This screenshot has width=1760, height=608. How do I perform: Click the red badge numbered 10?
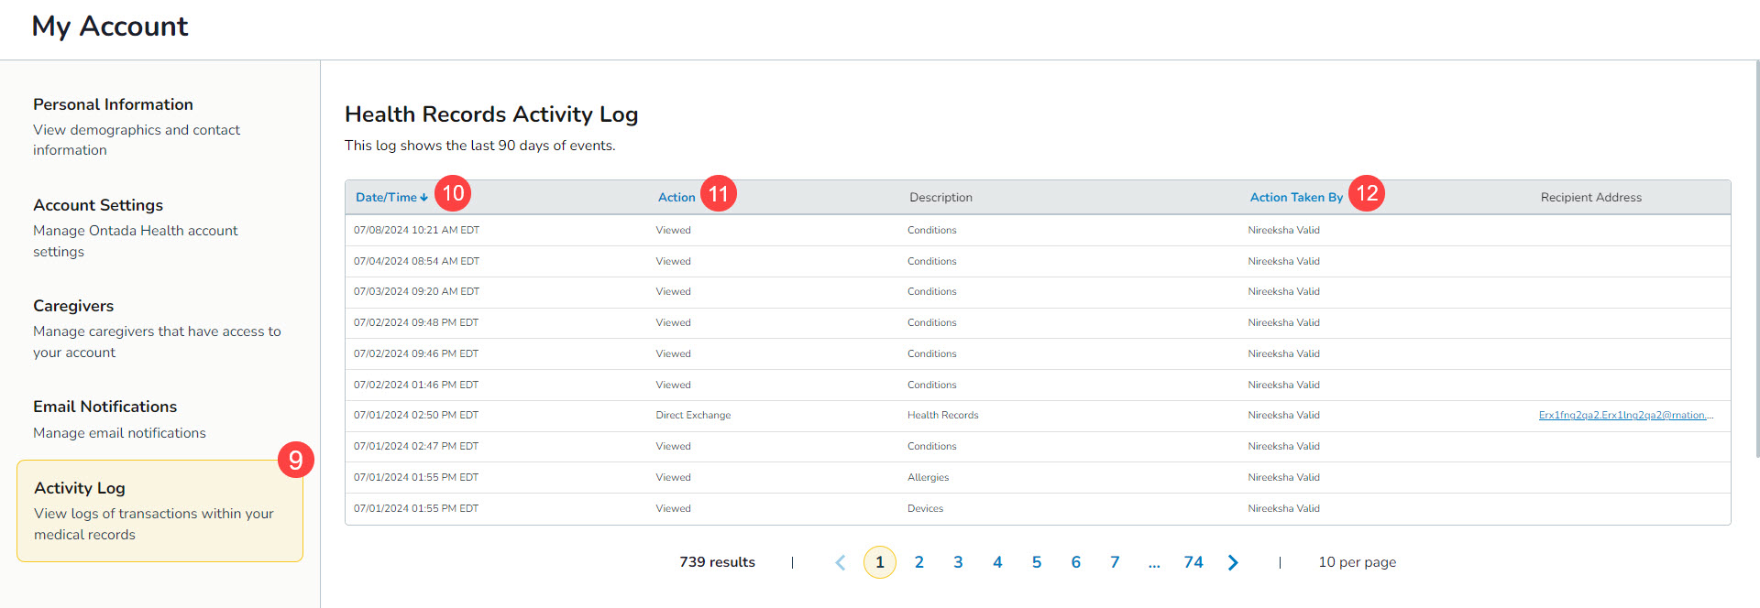tap(453, 193)
